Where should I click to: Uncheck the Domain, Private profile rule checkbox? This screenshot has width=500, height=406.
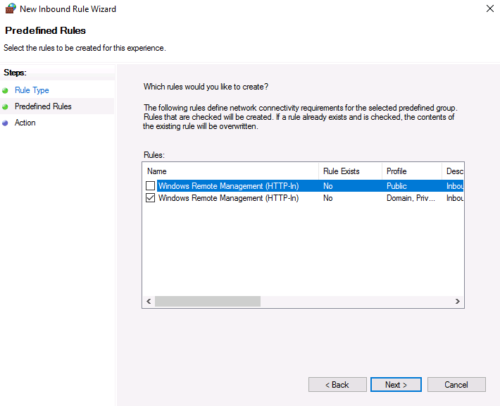tap(150, 199)
